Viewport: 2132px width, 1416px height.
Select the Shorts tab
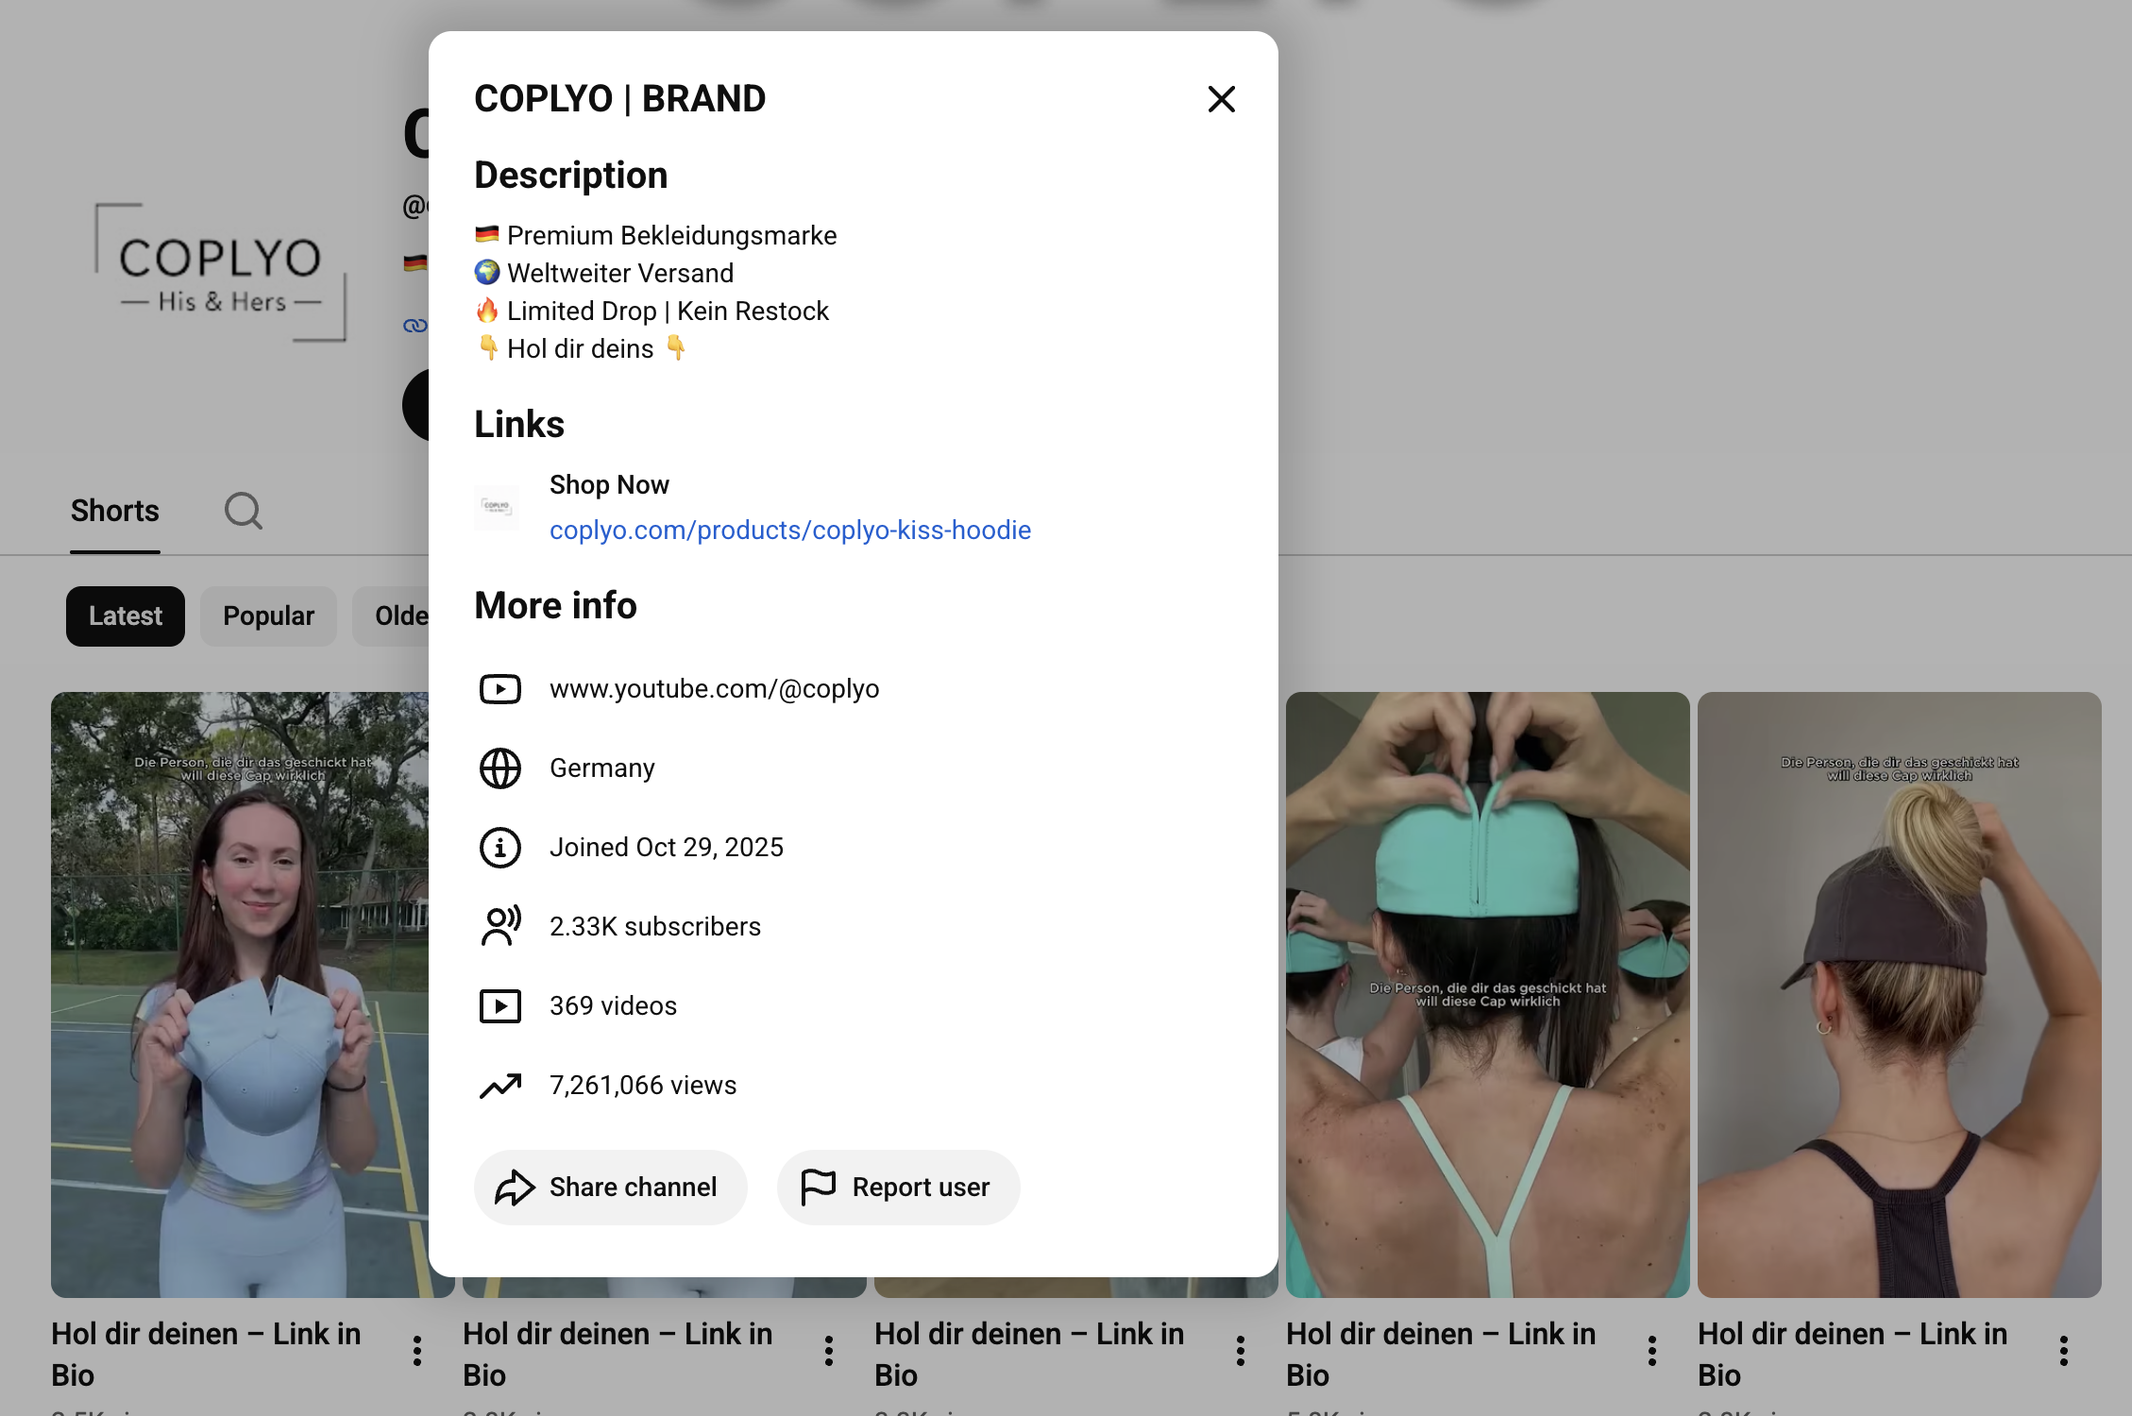coord(115,511)
